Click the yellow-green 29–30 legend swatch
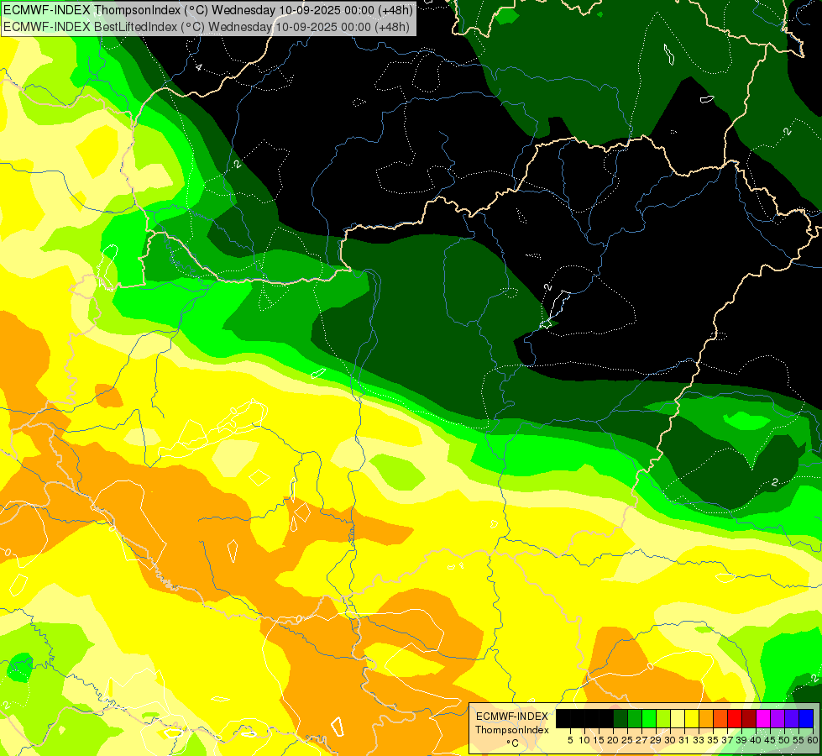The height and width of the screenshot is (756, 822). coord(663,718)
